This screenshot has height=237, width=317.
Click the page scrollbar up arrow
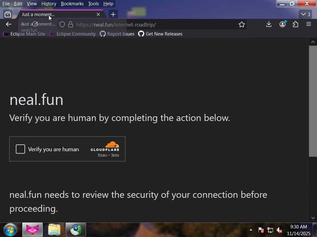(313, 42)
